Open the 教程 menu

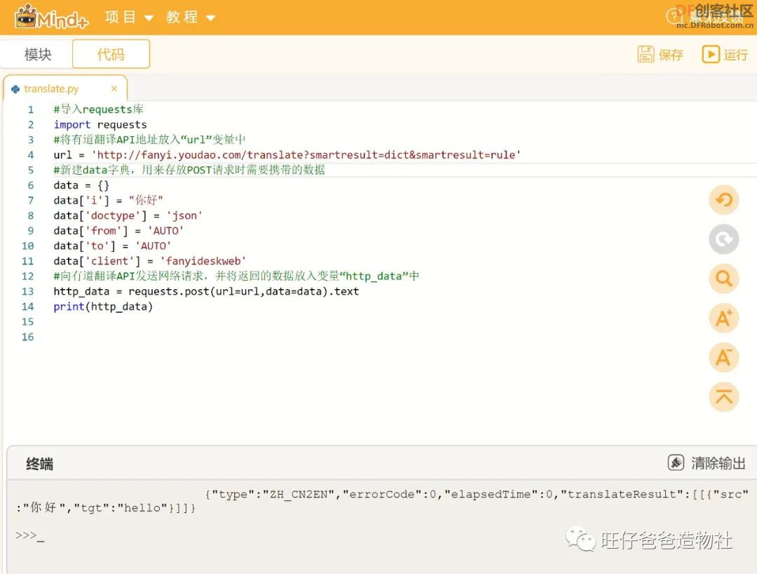pyautogui.click(x=190, y=18)
